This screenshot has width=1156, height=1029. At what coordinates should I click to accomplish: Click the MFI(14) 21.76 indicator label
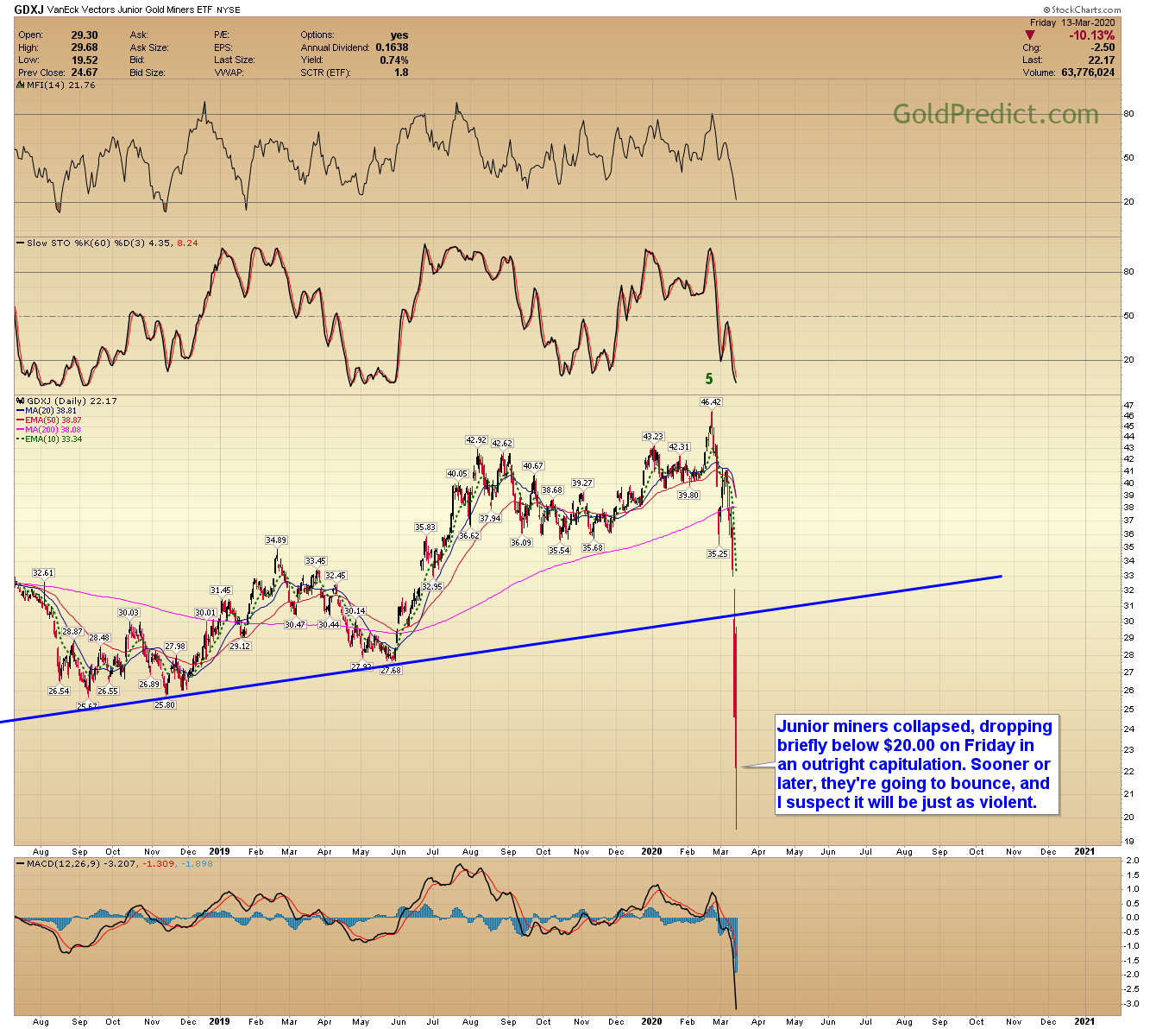pyautogui.click(x=60, y=85)
